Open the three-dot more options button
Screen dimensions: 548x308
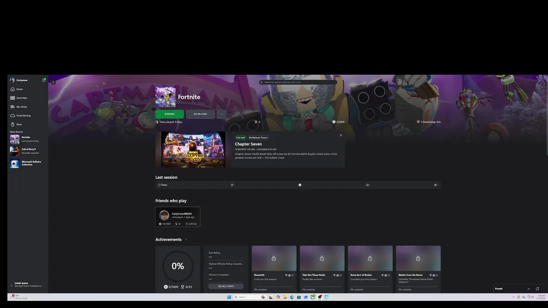pos(221,114)
